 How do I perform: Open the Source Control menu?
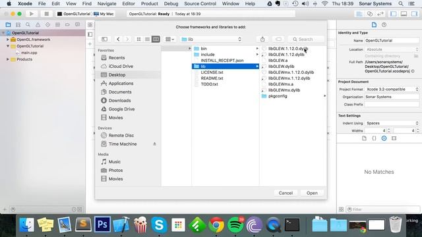(x=200, y=4)
